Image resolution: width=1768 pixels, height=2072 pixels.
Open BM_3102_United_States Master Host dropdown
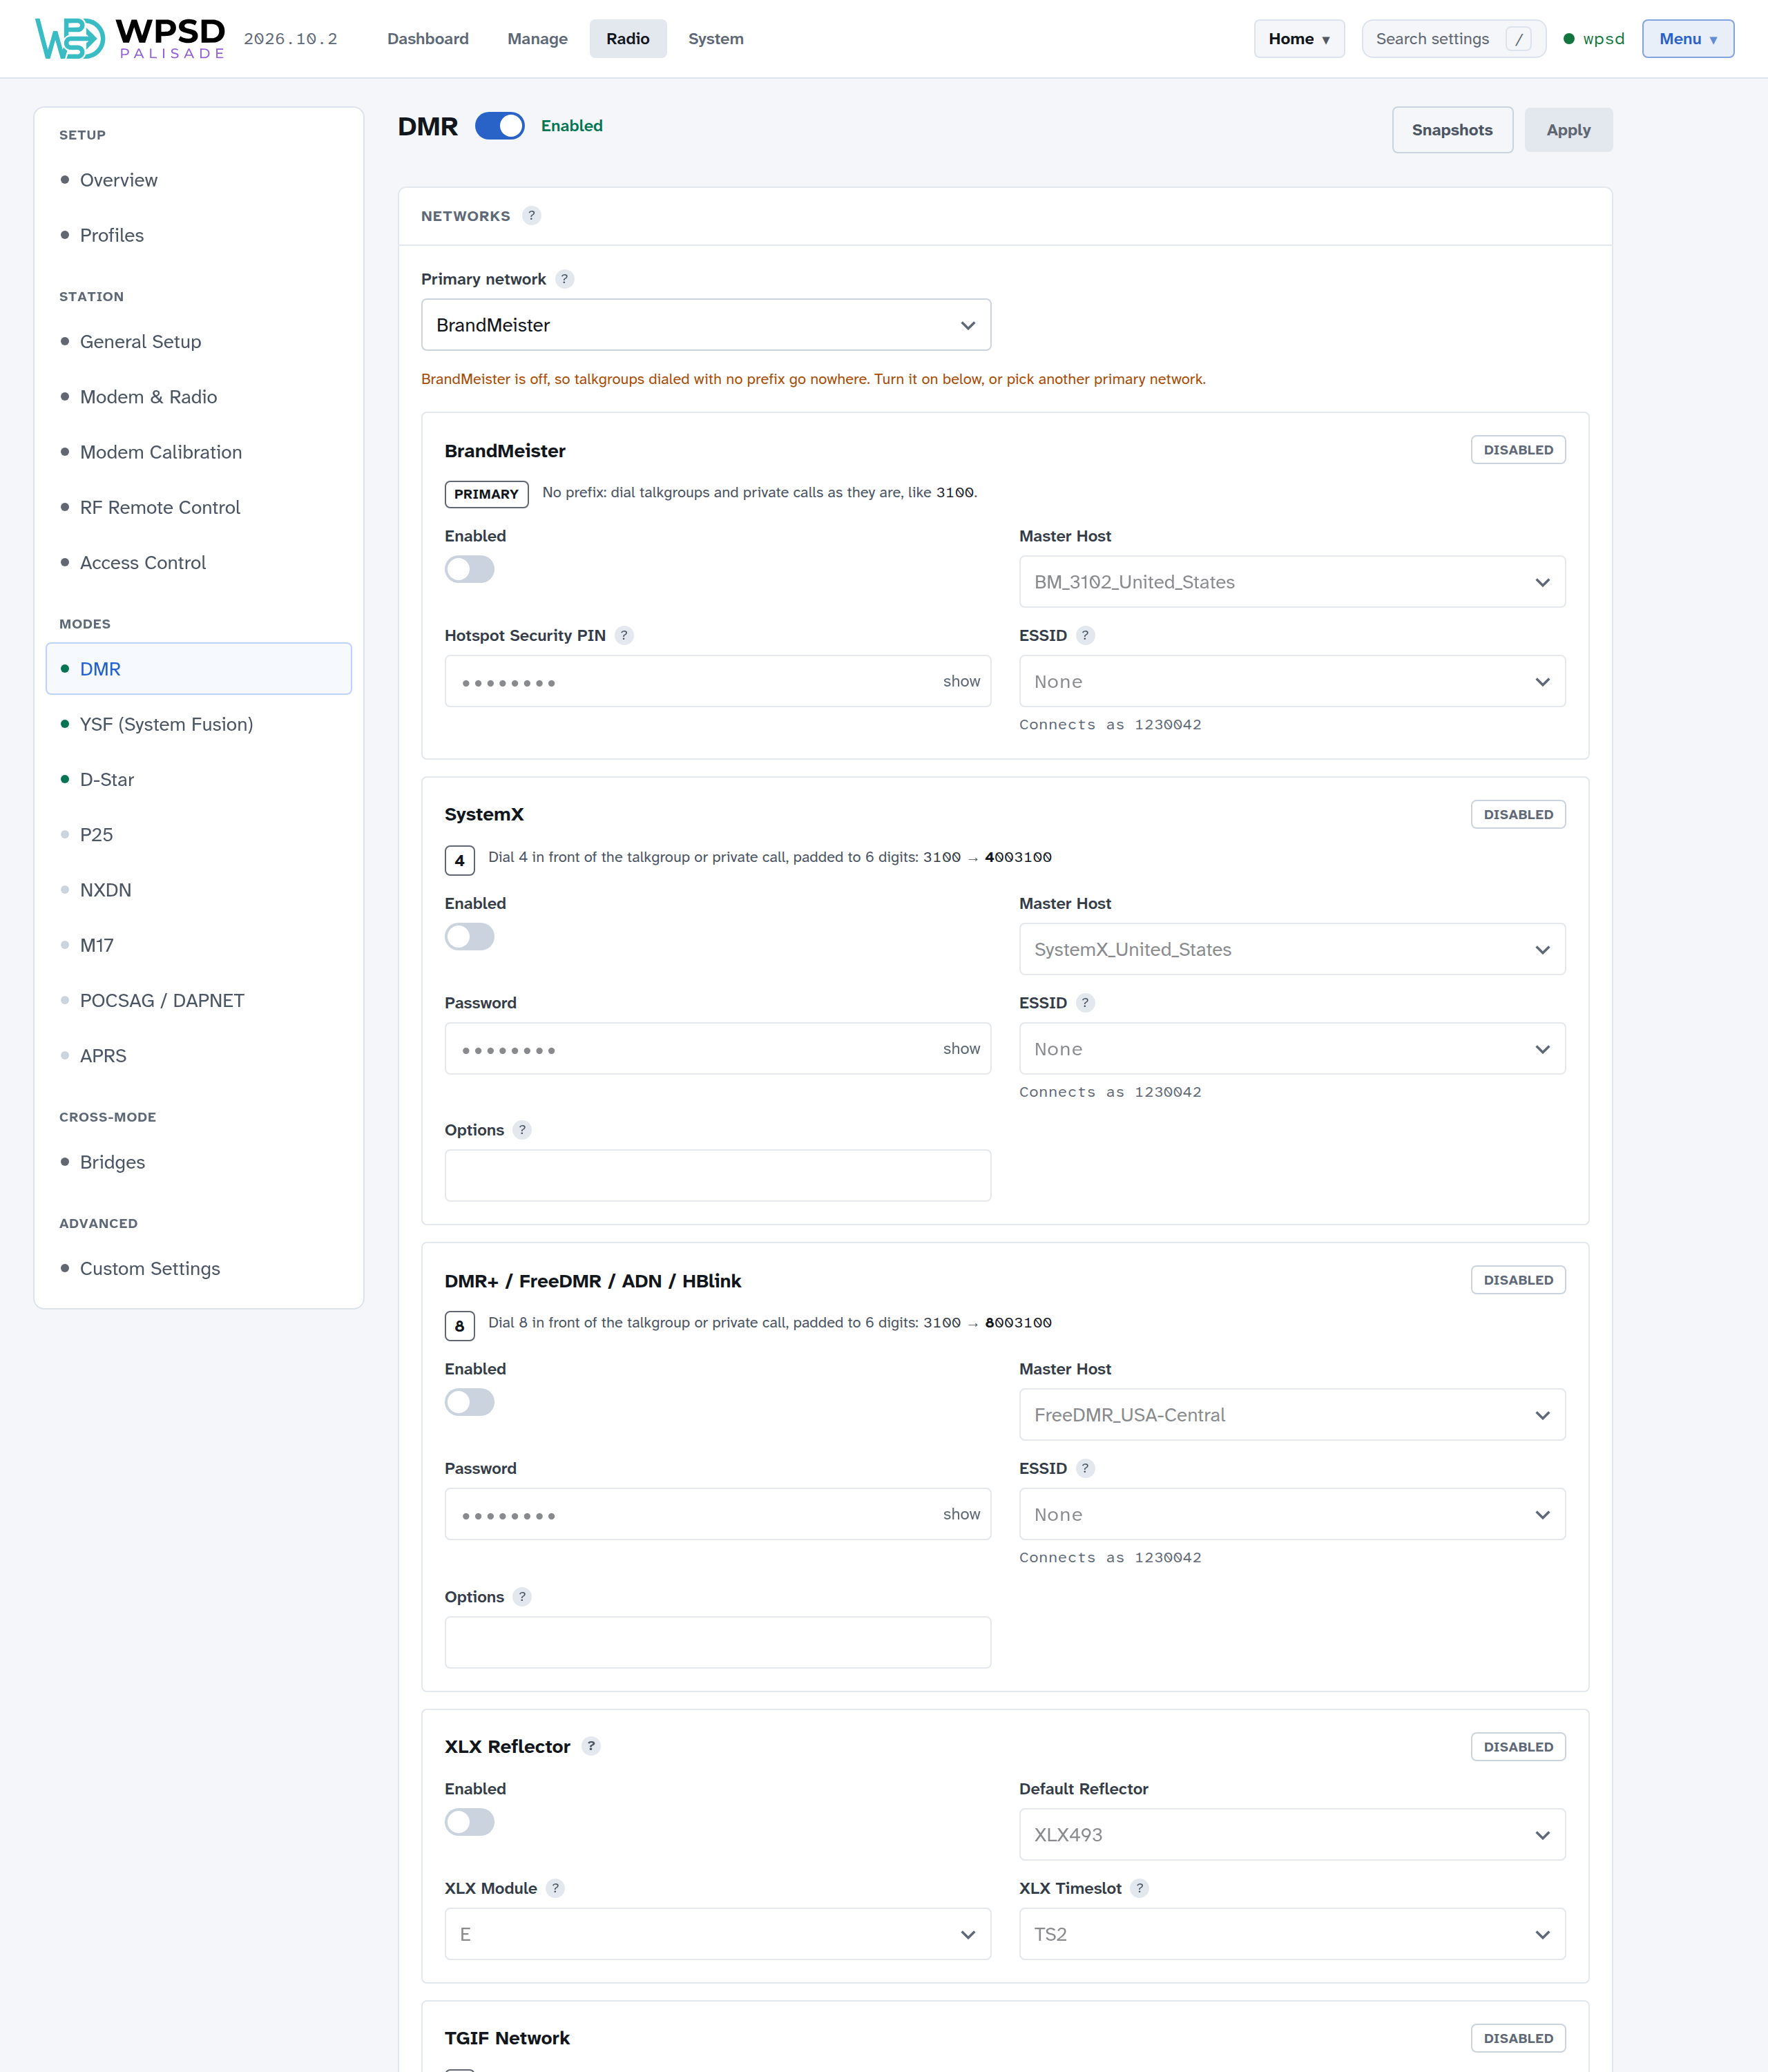tap(1292, 582)
